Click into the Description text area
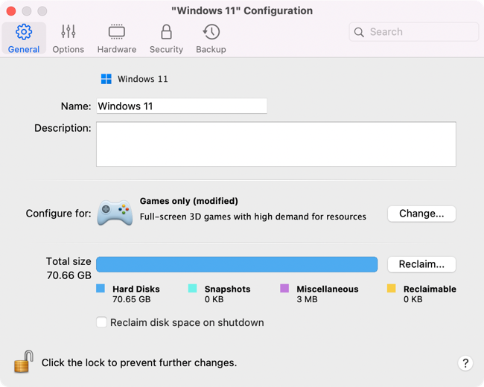Screen dimensions: 484x387 click(x=276, y=144)
